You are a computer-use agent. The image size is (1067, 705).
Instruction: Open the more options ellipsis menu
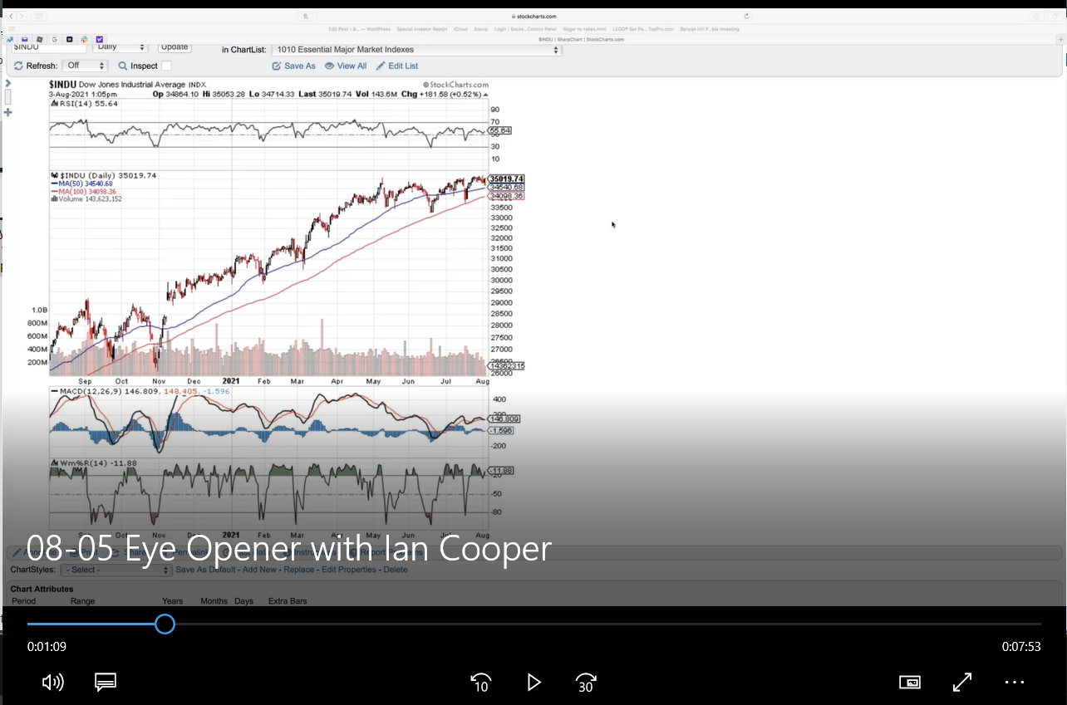(x=1015, y=683)
